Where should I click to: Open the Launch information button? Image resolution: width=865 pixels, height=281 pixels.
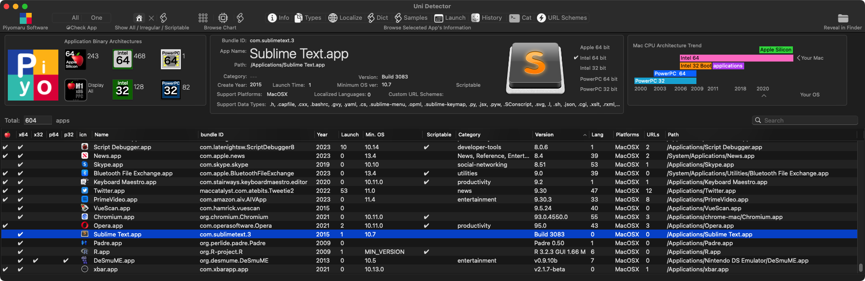pyautogui.click(x=450, y=18)
